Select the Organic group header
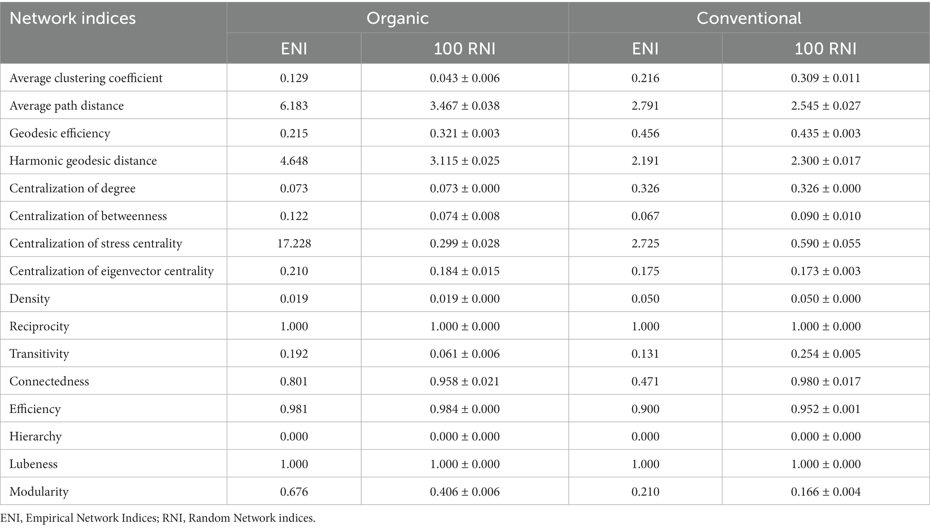Screen dimensions: 930x528 (397, 18)
